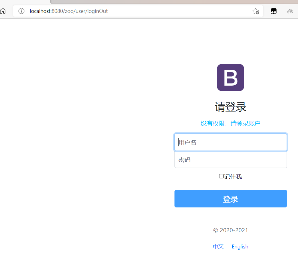Click the © 2020-2021 copyright text
Viewport: 298px width, 264px height.
point(230,230)
